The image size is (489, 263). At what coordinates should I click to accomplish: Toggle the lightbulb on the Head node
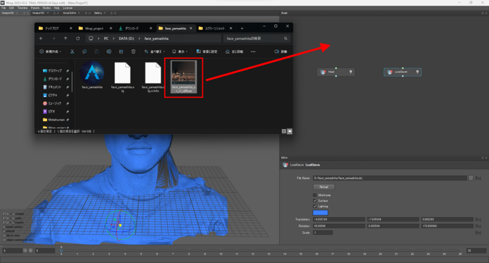(x=350, y=72)
